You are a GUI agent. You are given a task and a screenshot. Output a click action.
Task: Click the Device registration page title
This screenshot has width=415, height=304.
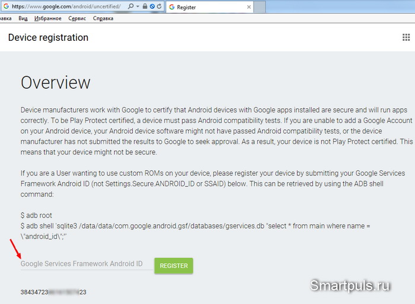pos(48,37)
